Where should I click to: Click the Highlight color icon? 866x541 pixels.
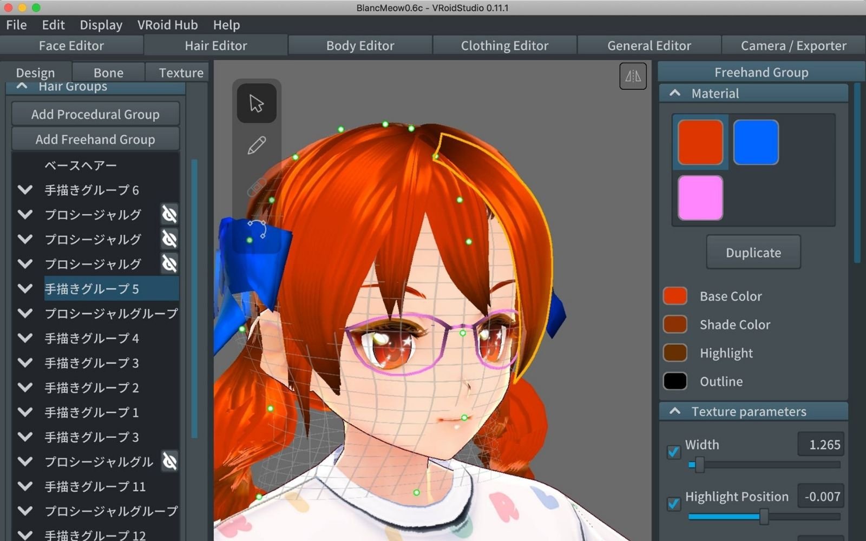click(x=674, y=353)
